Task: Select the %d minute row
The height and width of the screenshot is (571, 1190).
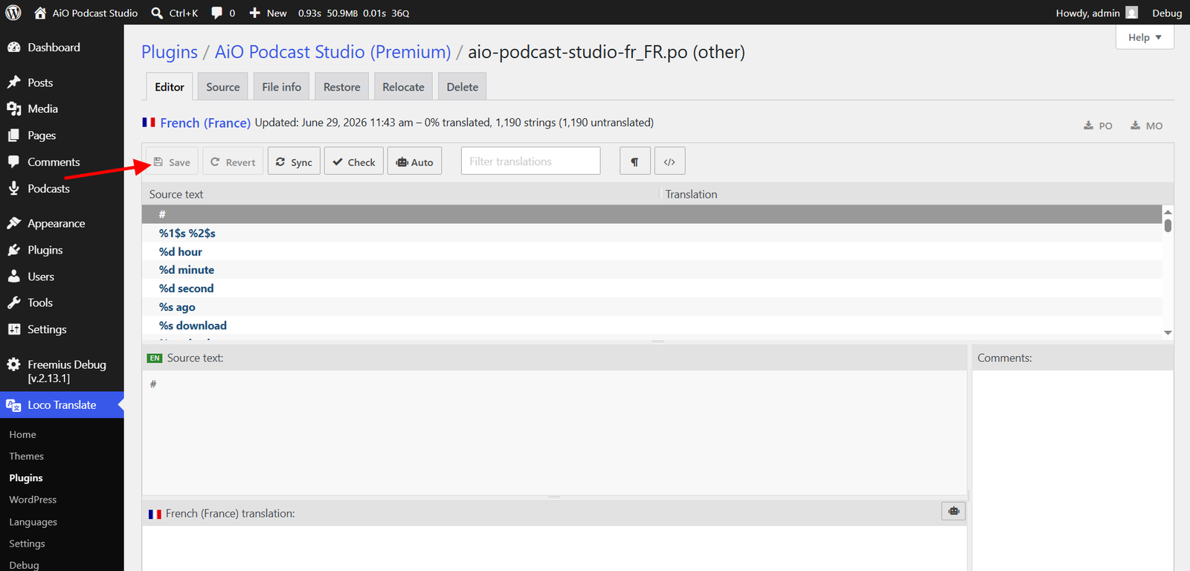Action: pos(652,270)
